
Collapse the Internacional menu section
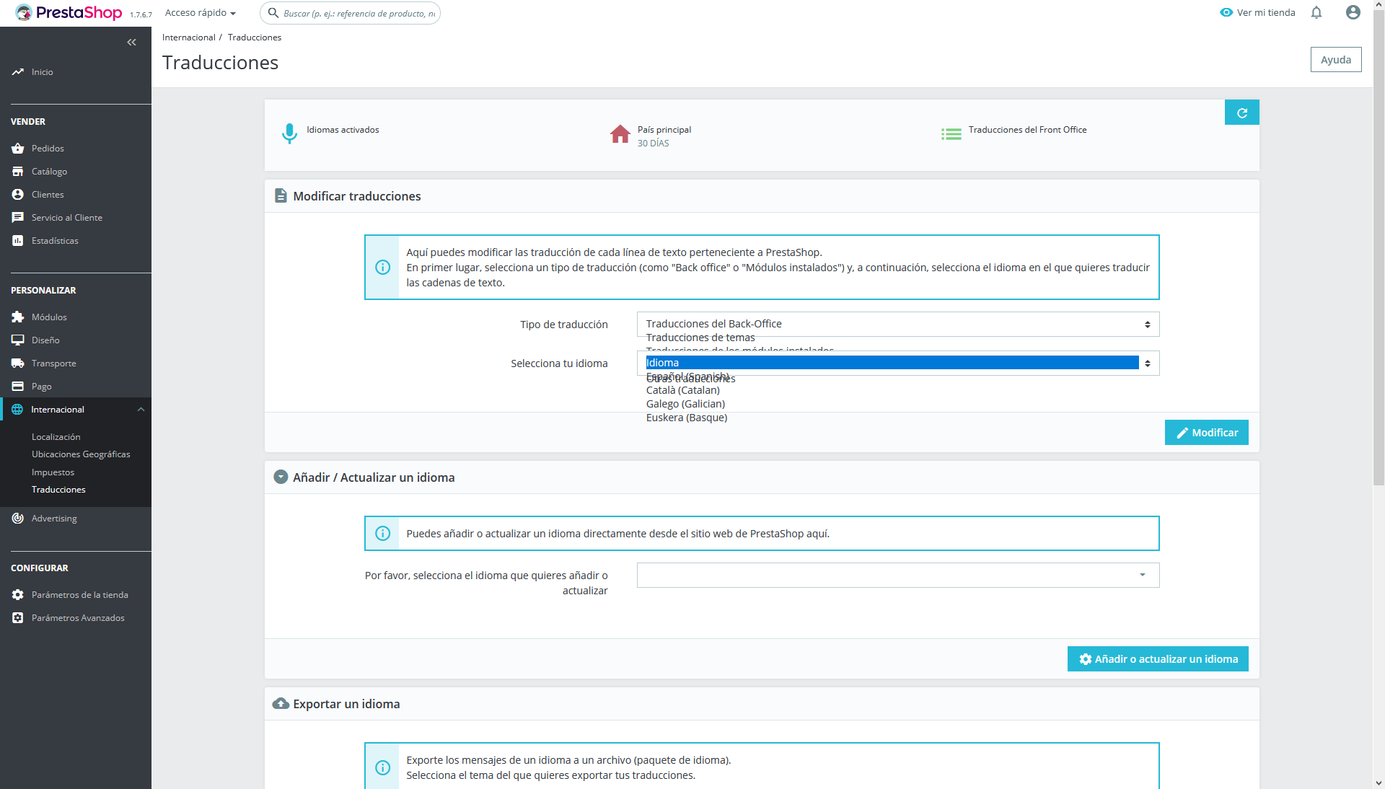point(141,410)
